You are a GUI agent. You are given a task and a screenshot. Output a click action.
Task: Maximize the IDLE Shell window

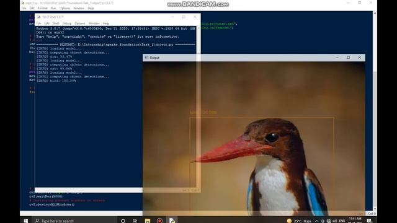184,17
